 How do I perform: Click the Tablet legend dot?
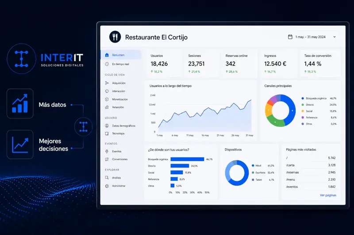coord(253,180)
